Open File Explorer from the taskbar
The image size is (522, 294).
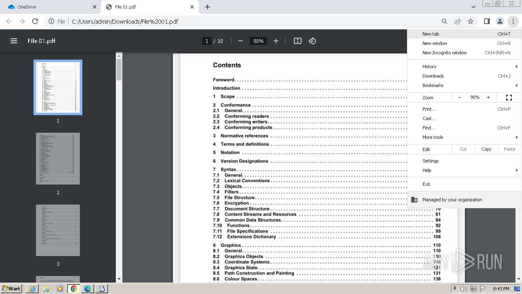[46, 289]
